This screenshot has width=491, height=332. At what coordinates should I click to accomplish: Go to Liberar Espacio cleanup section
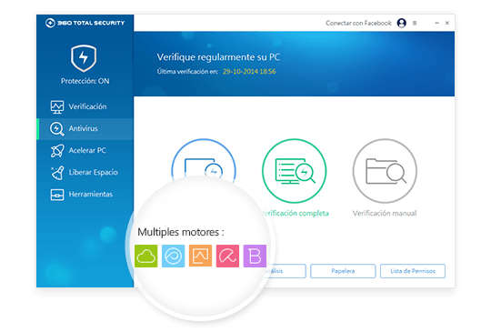(x=85, y=173)
